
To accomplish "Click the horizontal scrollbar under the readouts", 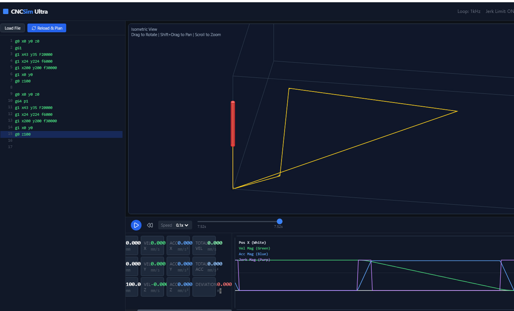I will coord(184,310).
